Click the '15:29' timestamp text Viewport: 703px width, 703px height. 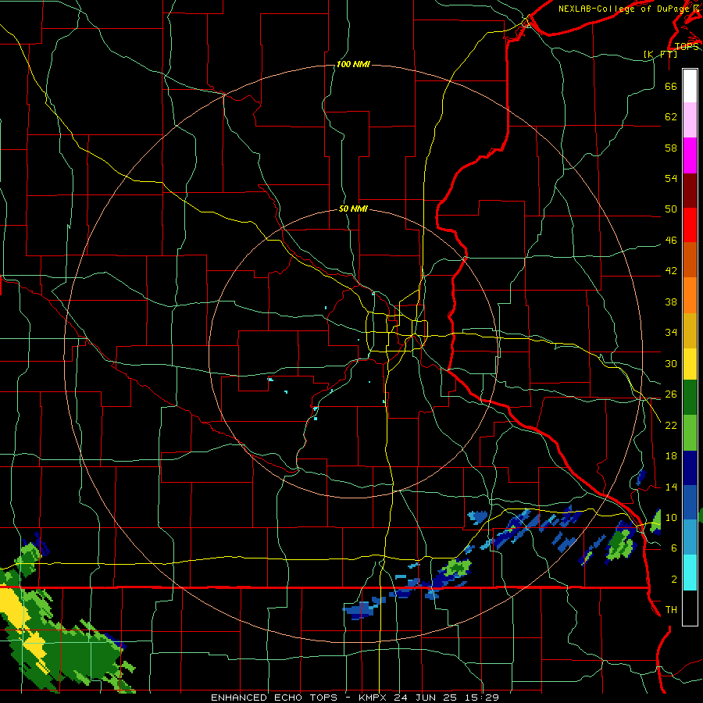coord(483,698)
